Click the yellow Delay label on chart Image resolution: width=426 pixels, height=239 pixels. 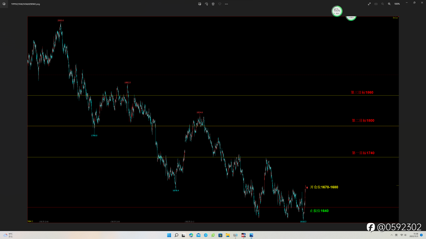(395, 18)
